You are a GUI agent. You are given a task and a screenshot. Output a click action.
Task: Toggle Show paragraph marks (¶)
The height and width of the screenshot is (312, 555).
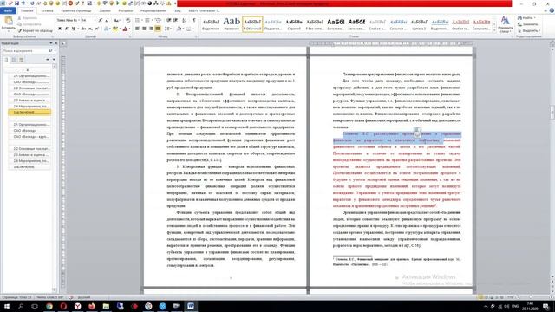[193, 21]
